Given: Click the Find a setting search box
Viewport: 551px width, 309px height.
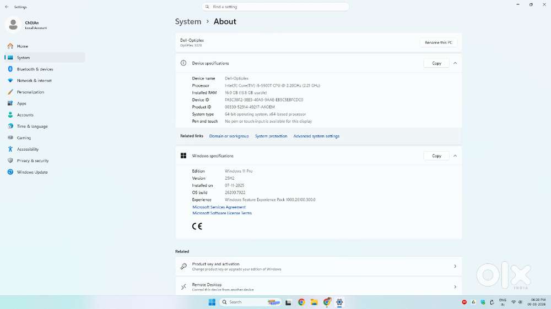Looking at the screenshot, I should click(x=275, y=7).
